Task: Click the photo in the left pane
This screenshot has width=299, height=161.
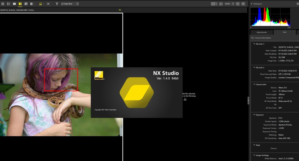Action: (x=61, y=95)
